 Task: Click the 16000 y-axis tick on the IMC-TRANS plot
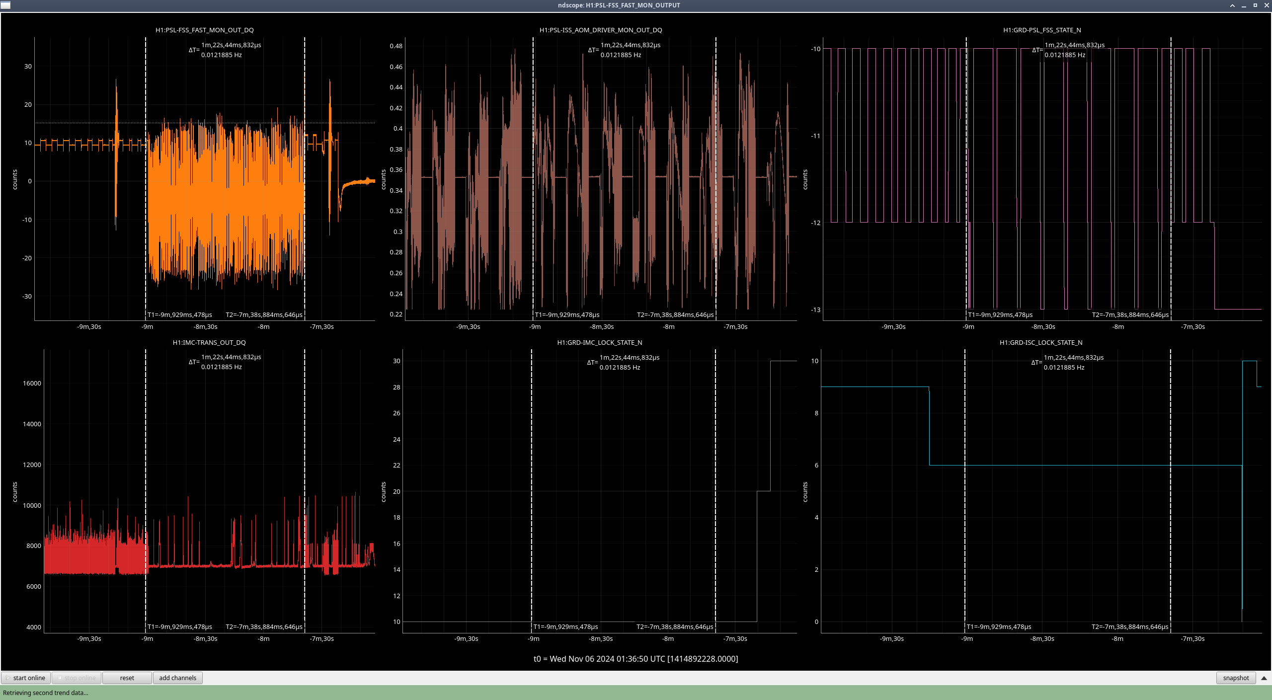point(32,383)
